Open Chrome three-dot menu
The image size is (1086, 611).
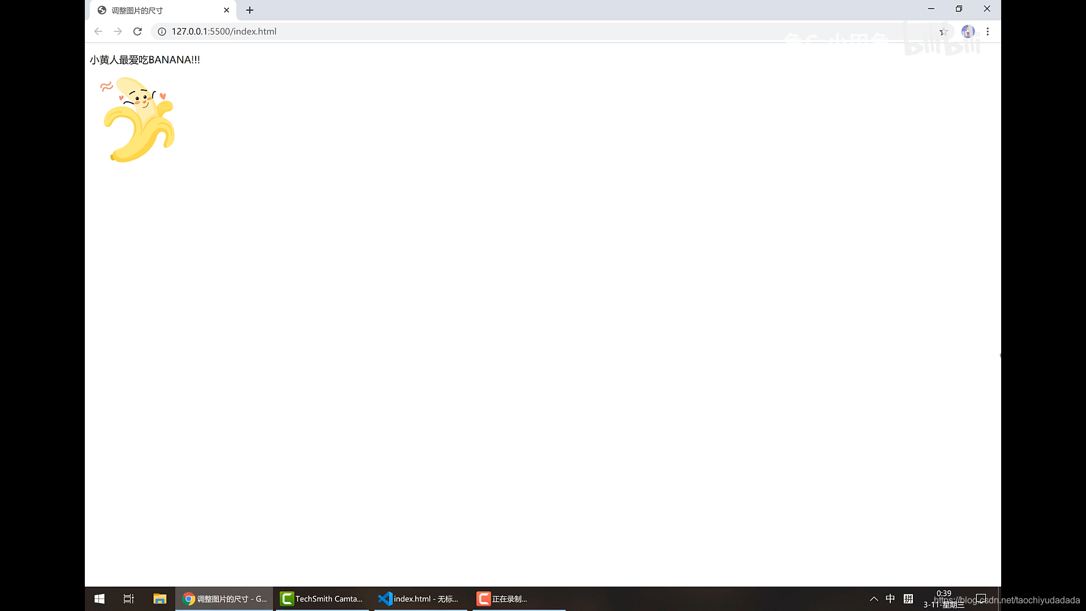click(988, 32)
